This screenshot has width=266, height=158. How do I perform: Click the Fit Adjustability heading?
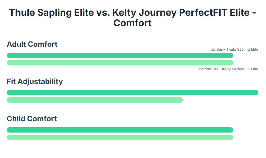click(x=35, y=82)
